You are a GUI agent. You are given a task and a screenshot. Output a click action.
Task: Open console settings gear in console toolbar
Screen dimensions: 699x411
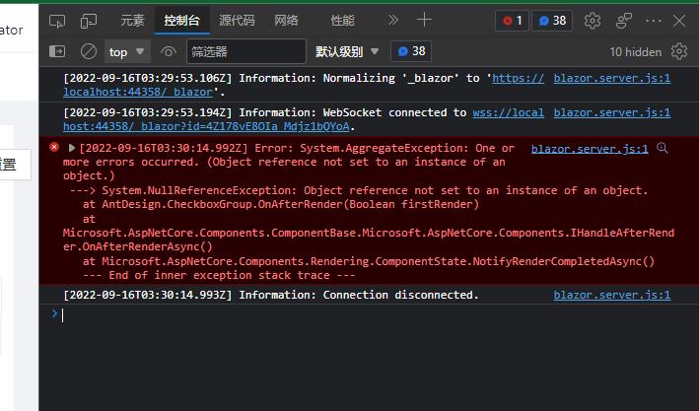pos(679,51)
